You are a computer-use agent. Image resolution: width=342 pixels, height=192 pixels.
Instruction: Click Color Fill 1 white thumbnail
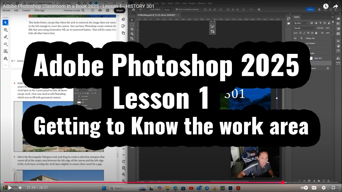tap(311, 58)
